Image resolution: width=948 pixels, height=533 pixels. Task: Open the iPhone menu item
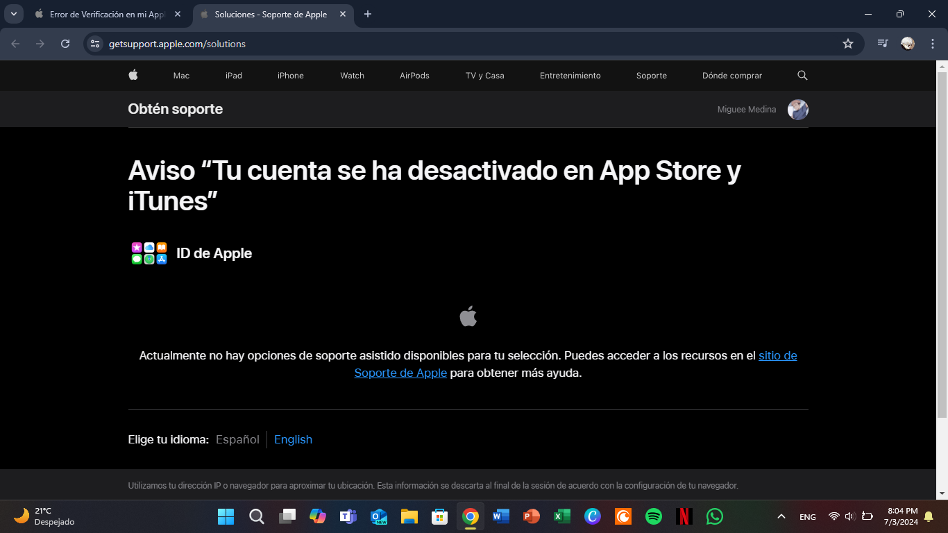click(290, 76)
